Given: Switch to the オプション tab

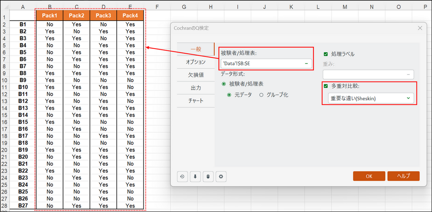Looking at the screenshot, I should 195,62.
